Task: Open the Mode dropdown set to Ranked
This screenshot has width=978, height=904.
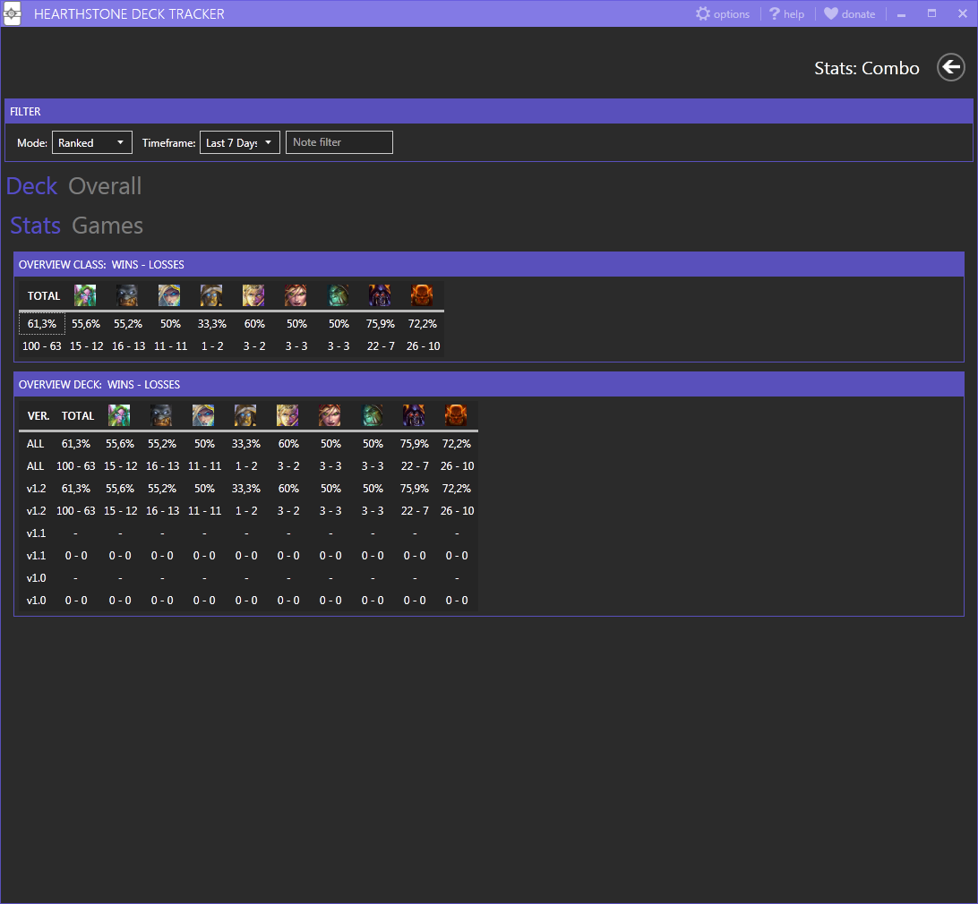Action: coord(91,142)
